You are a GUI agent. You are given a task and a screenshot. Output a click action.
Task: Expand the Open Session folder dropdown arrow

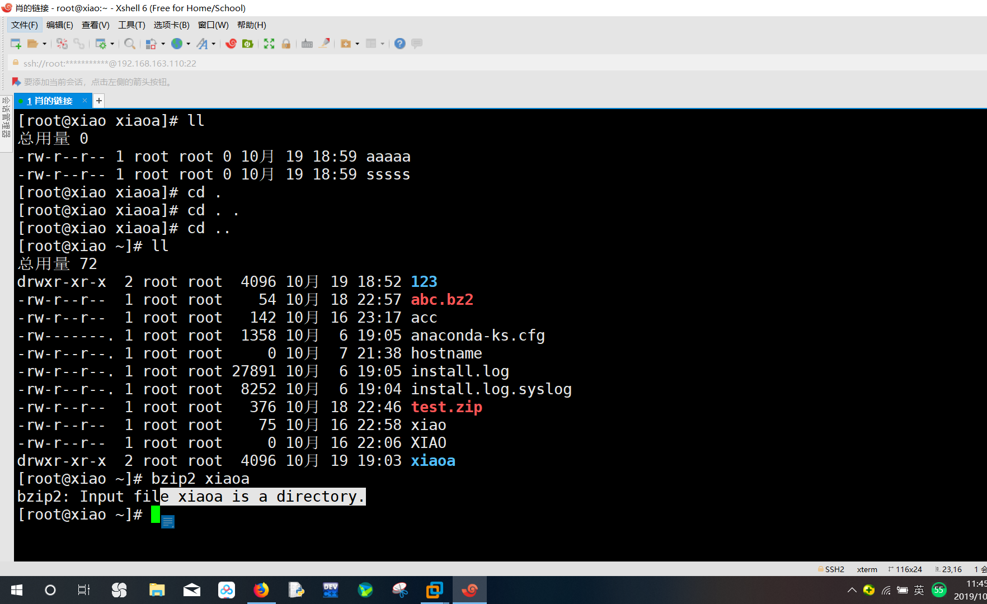click(x=45, y=44)
